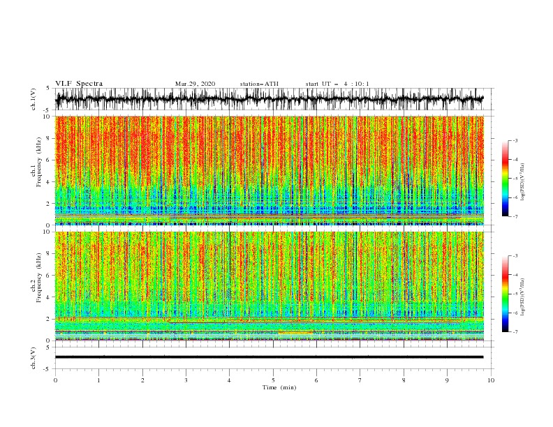Click the "-3" label on upper color bar
Screen dimensions: 553x427
515,140
